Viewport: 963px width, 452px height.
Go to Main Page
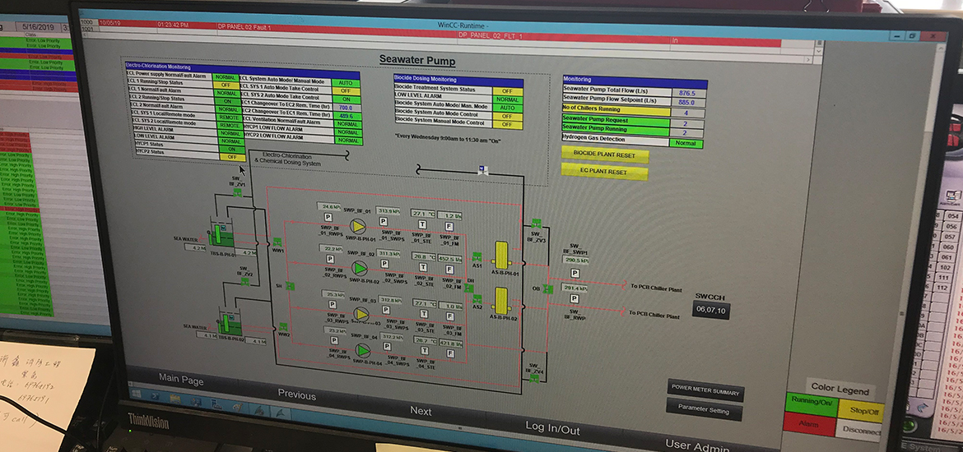pos(181,379)
